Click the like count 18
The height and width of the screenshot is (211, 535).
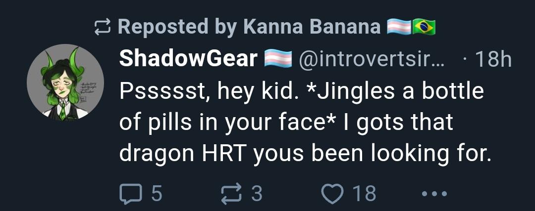[364, 193]
